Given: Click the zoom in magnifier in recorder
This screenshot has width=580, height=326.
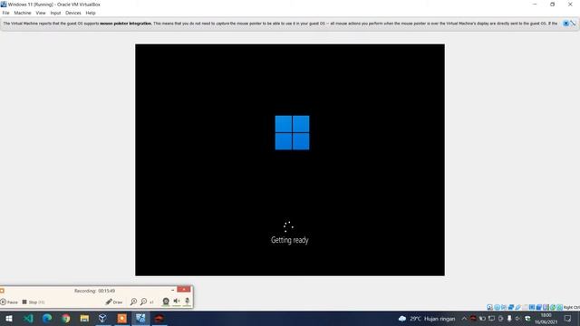Looking at the screenshot, I should pyautogui.click(x=133, y=302).
